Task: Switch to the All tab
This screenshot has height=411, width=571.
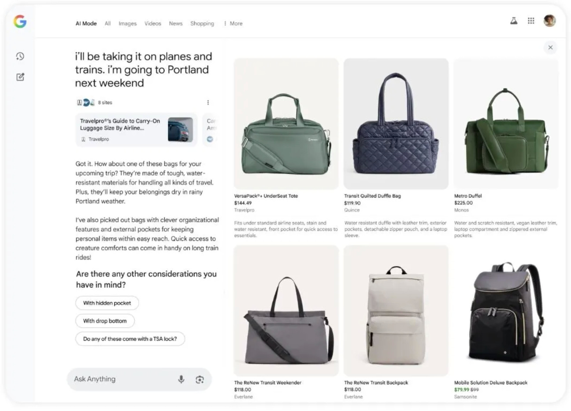Action: (108, 23)
